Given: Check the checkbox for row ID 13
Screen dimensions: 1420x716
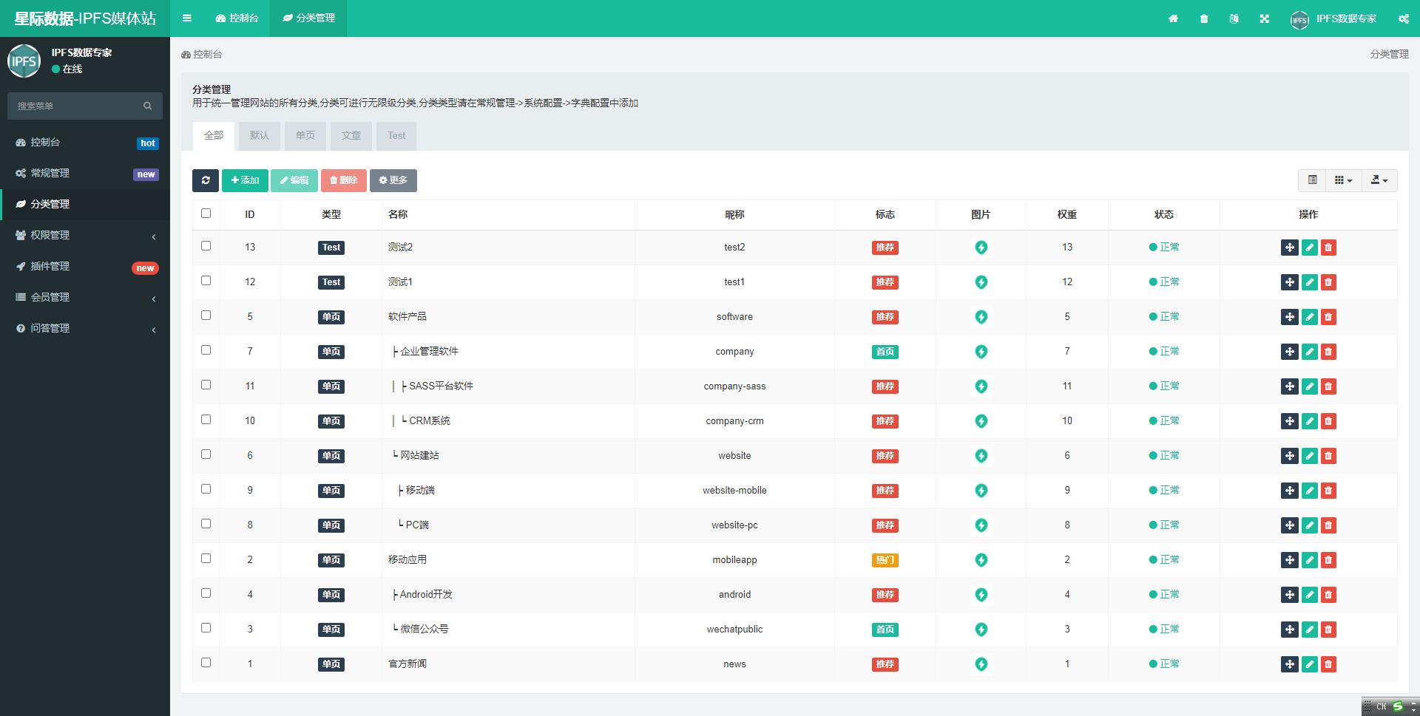Looking at the screenshot, I should click(206, 246).
